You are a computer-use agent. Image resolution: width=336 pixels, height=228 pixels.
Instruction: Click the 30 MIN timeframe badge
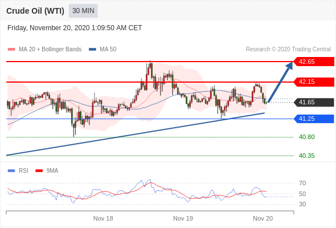click(x=83, y=11)
